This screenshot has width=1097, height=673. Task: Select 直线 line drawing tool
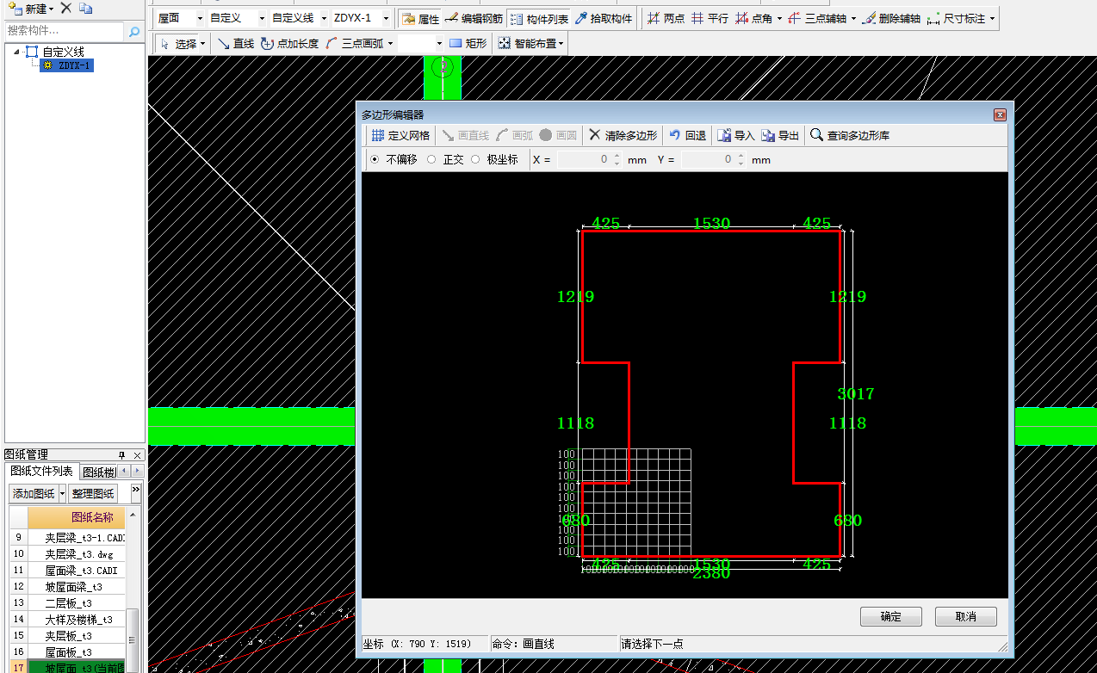coord(236,43)
